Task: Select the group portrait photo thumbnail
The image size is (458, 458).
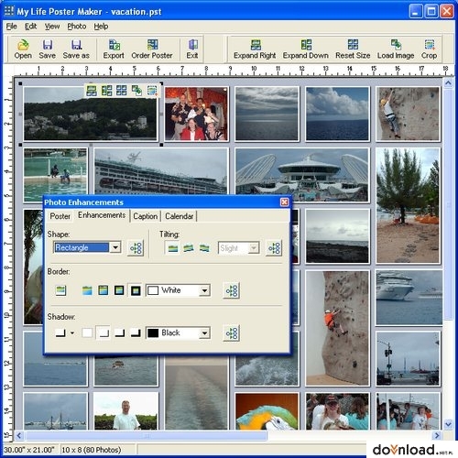Action: (x=196, y=114)
